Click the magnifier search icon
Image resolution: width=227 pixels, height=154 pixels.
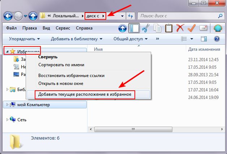click(220, 16)
